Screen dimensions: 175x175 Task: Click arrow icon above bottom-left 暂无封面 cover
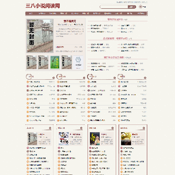(x=50, y=128)
